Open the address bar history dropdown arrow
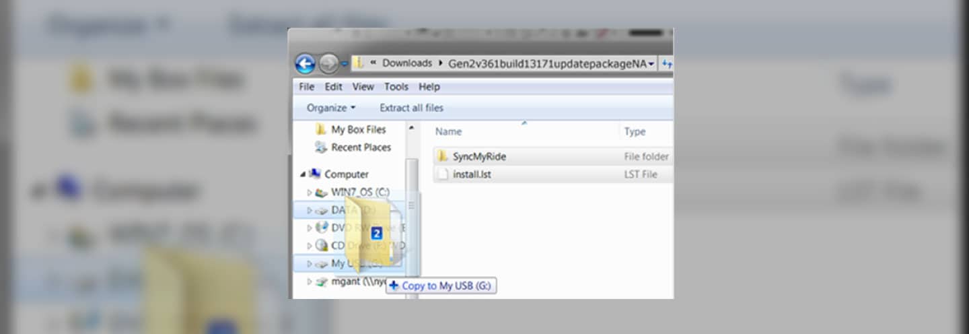 pyautogui.click(x=651, y=64)
